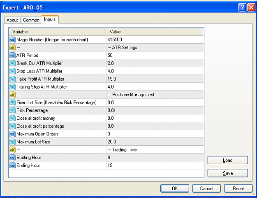Viewport: 257px width, 198px height.
Task: Close the Expert ABO_05 dialog
Action: point(251,7)
